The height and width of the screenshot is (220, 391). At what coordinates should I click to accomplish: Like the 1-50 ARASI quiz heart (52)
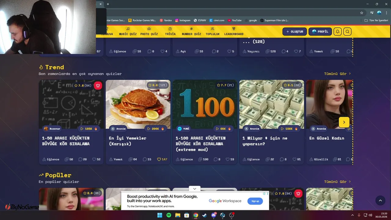coord(96,159)
